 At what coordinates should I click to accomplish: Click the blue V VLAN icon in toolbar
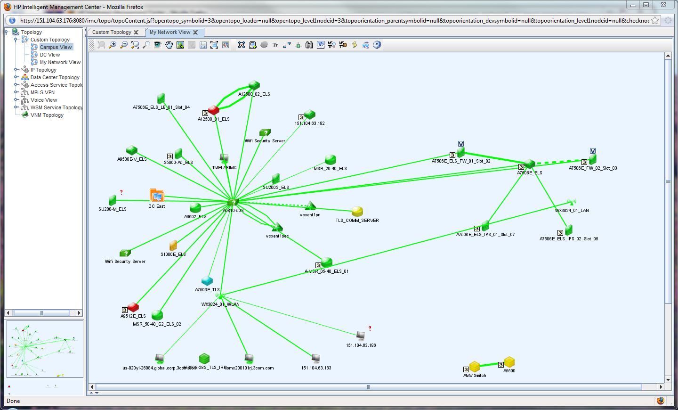click(321, 45)
